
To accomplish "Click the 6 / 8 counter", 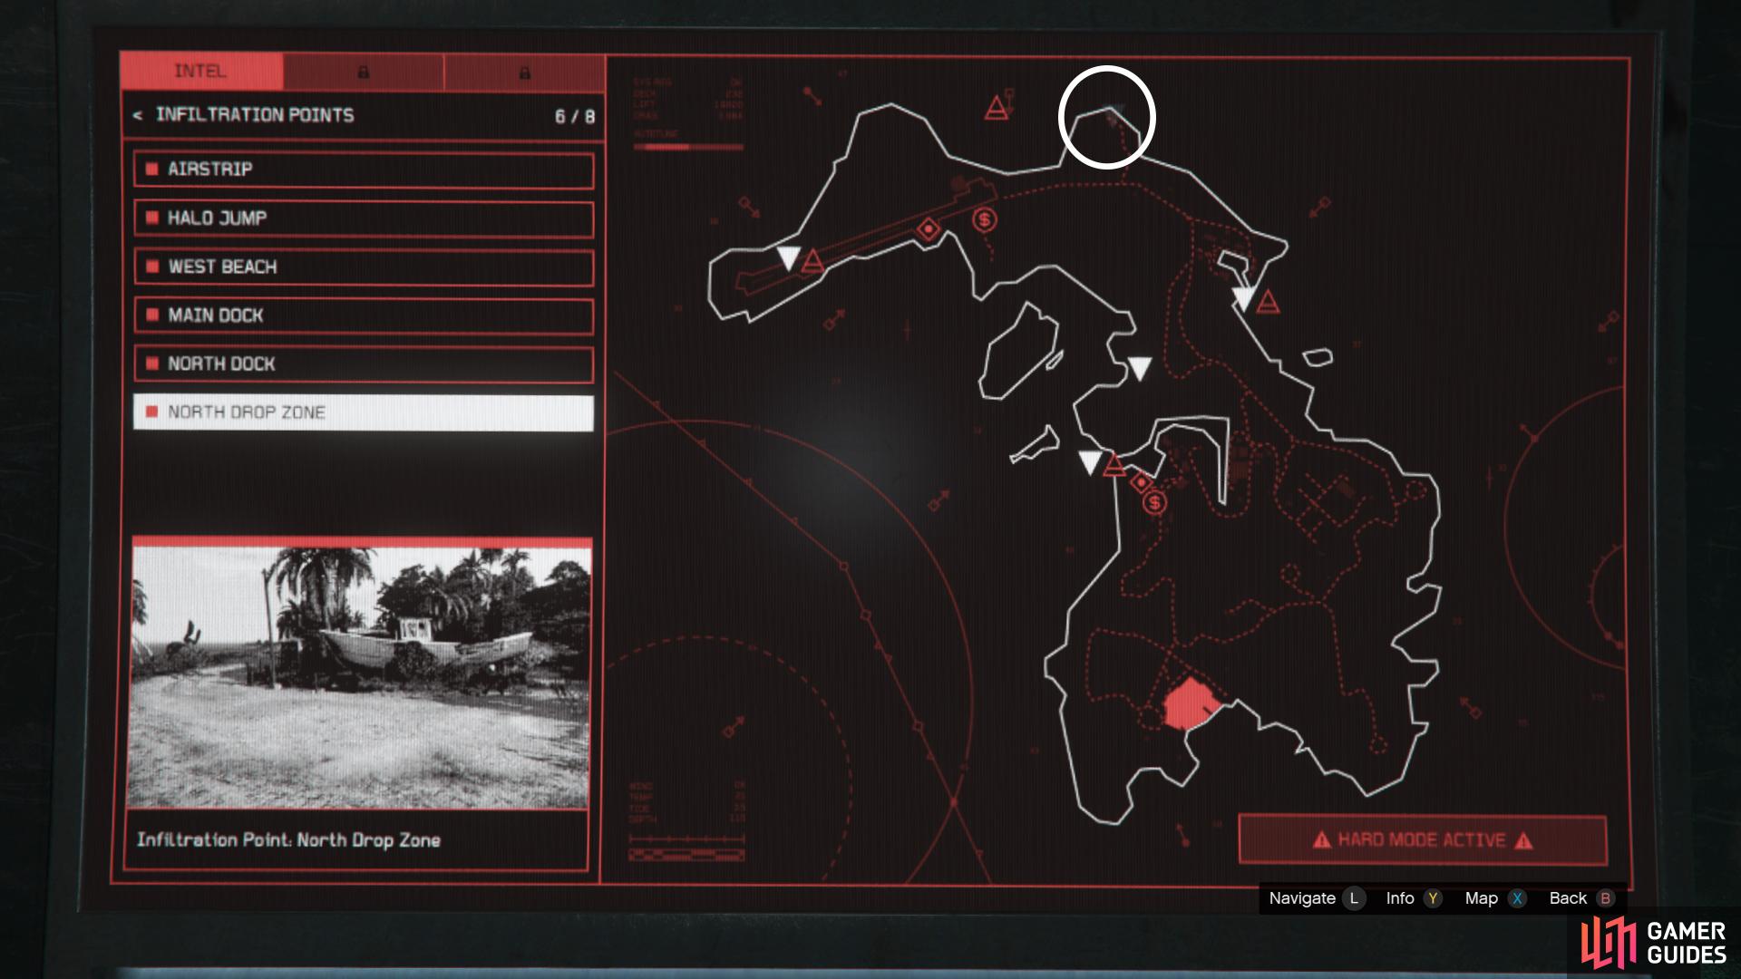I will (x=575, y=117).
